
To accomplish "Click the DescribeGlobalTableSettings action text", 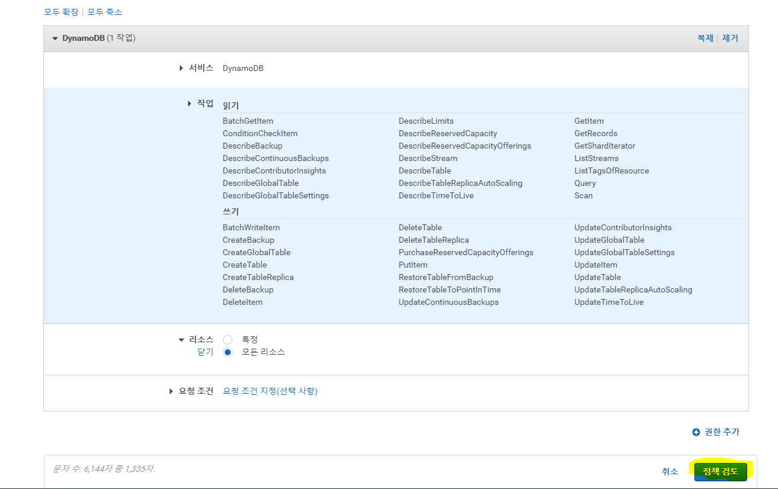I will coord(276,195).
